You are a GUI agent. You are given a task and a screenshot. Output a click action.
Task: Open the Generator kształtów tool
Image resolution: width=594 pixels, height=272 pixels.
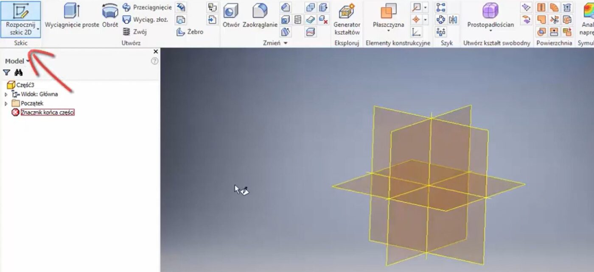point(347,19)
